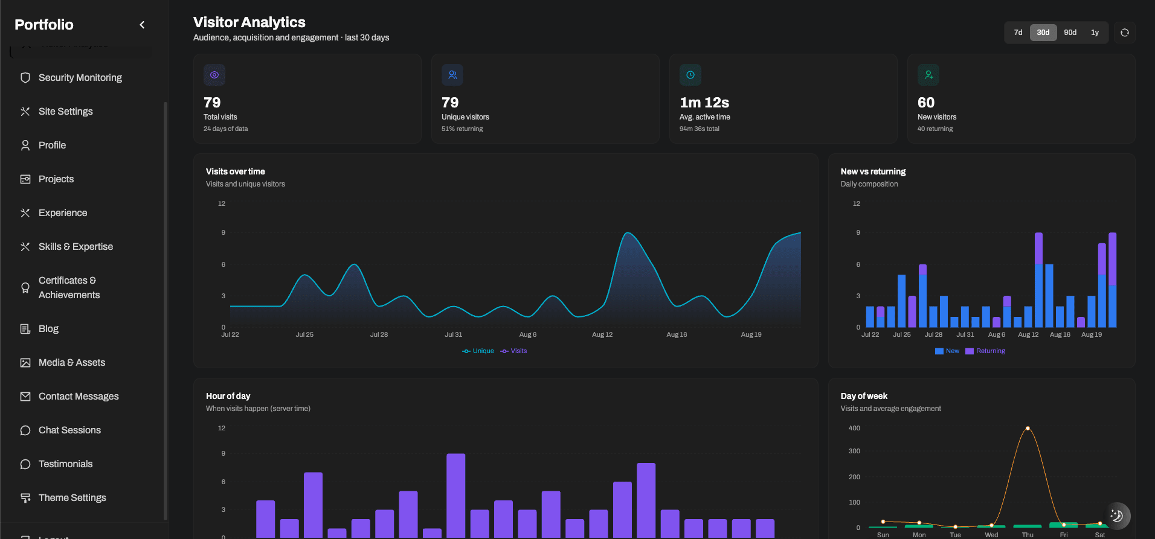1155x539 pixels.
Task: Click the Skills & Expertise icon
Action: pyautogui.click(x=25, y=247)
